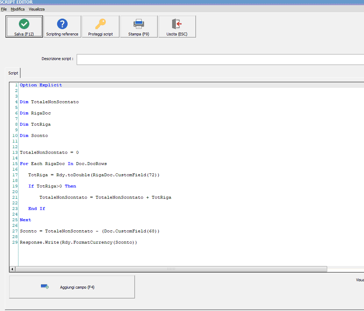Screen dimensions: 364x311
Task: Click on 'Dim RigaDoc' line
Action: click(x=35, y=113)
